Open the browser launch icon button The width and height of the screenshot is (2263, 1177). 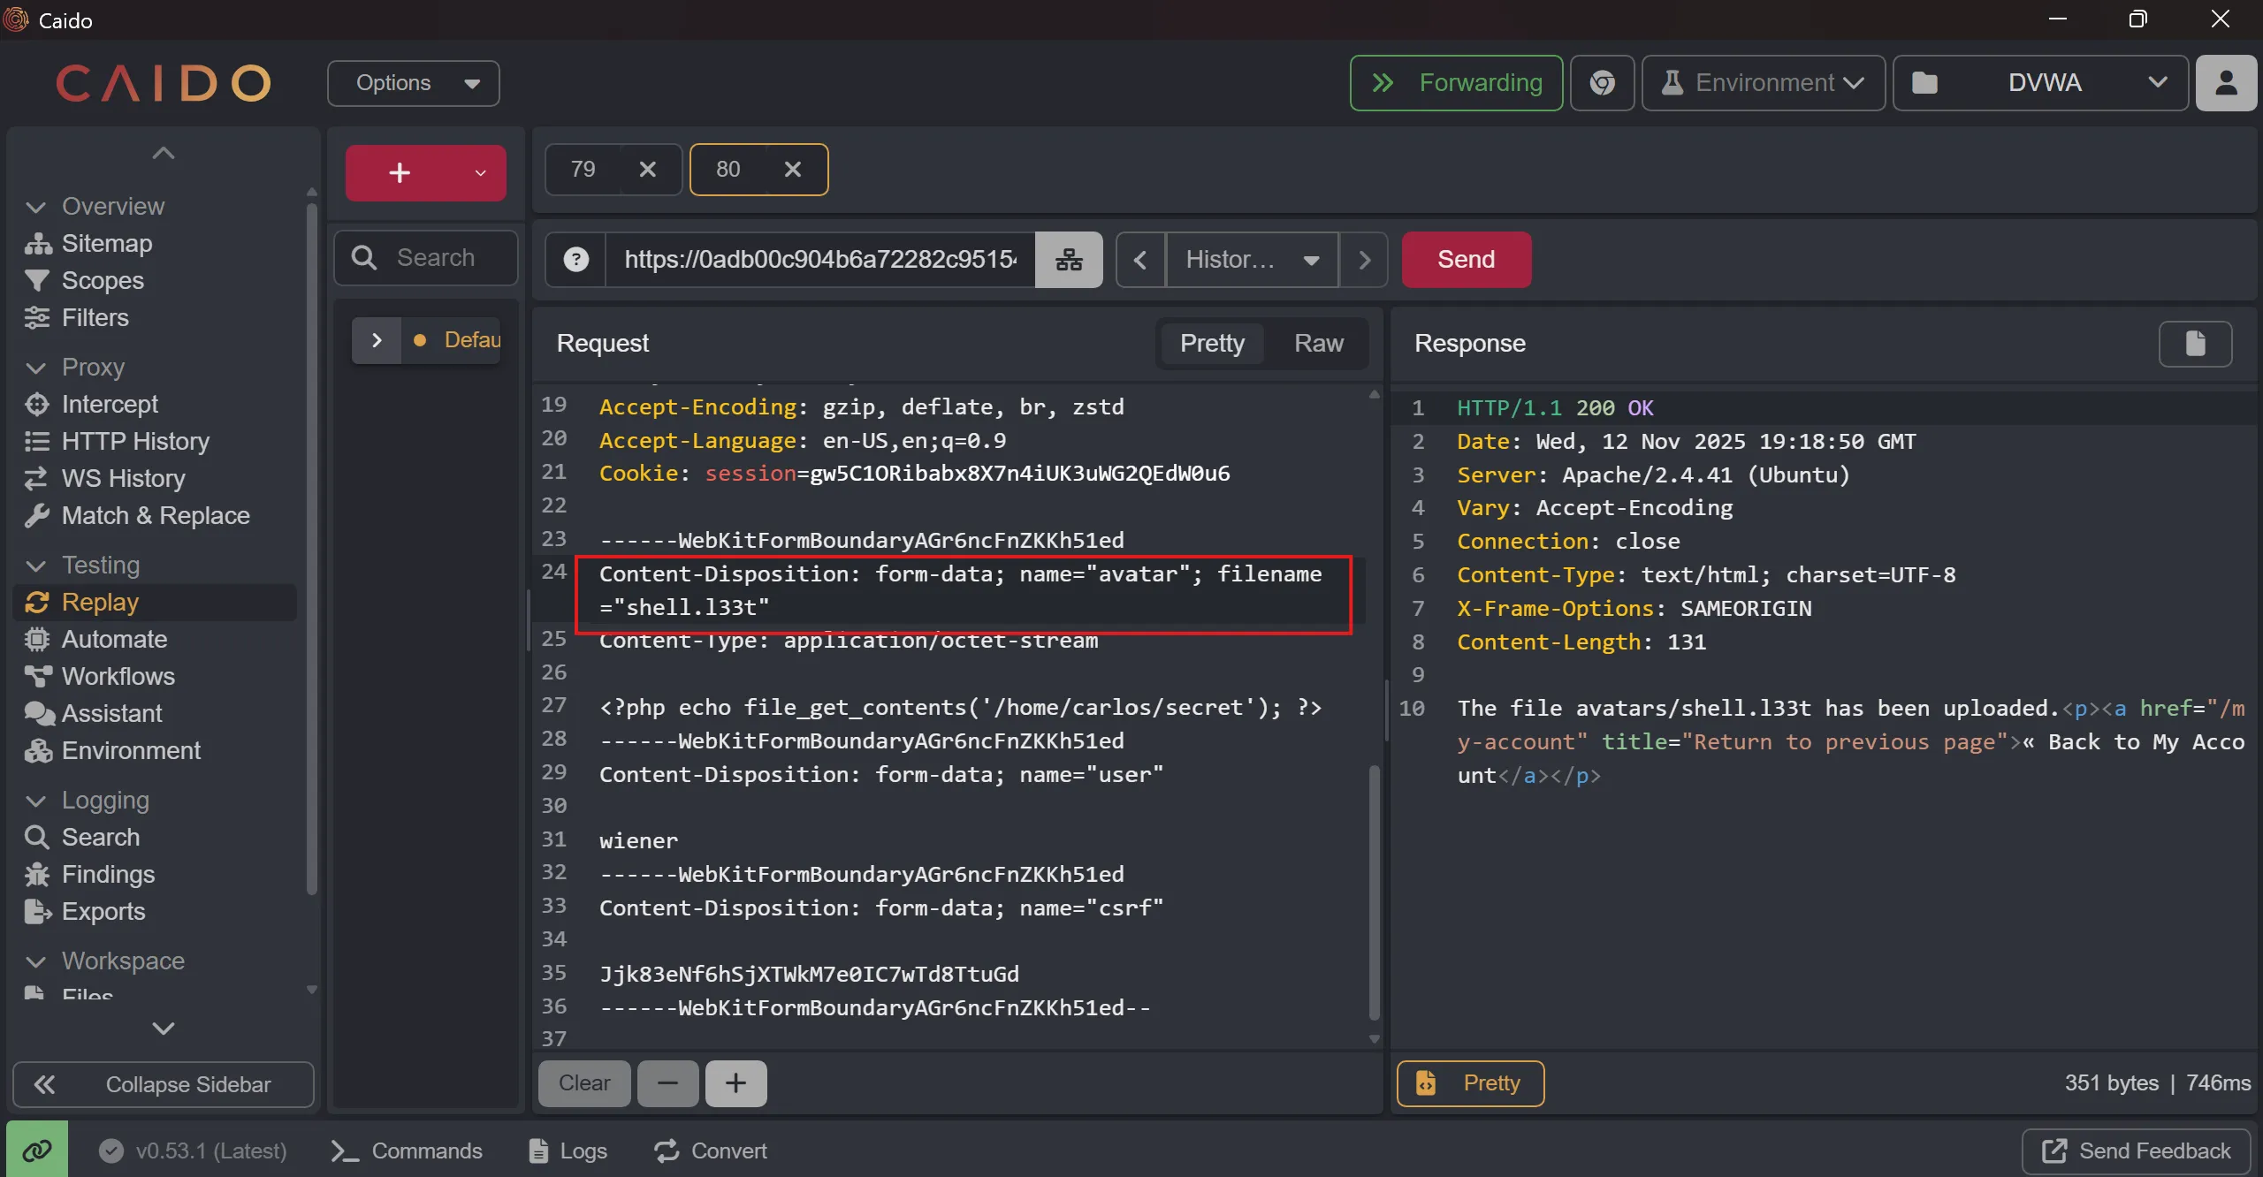point(1602,83)
